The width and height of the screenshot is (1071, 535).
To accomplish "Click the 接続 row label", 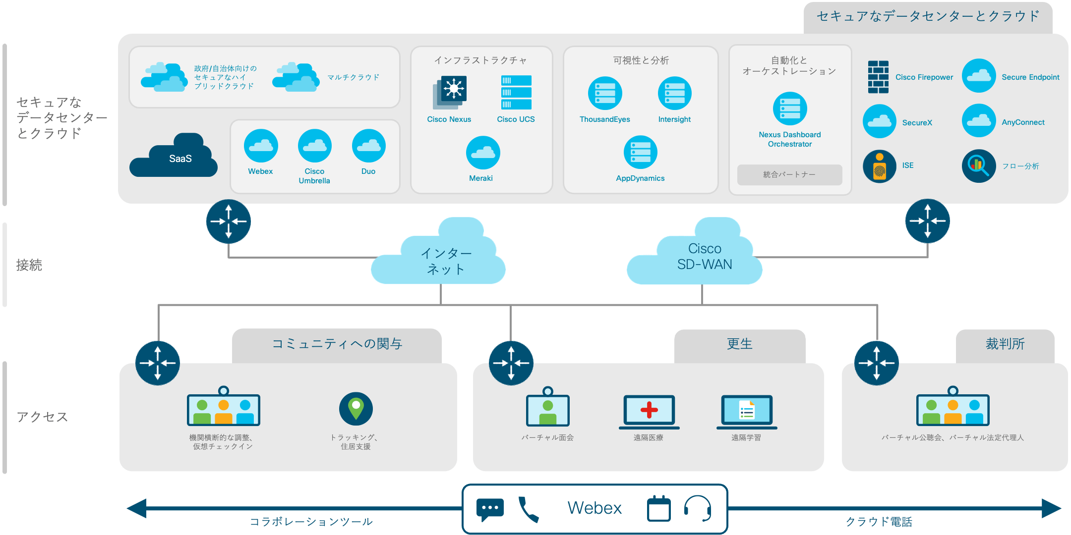I will point(29,265).
